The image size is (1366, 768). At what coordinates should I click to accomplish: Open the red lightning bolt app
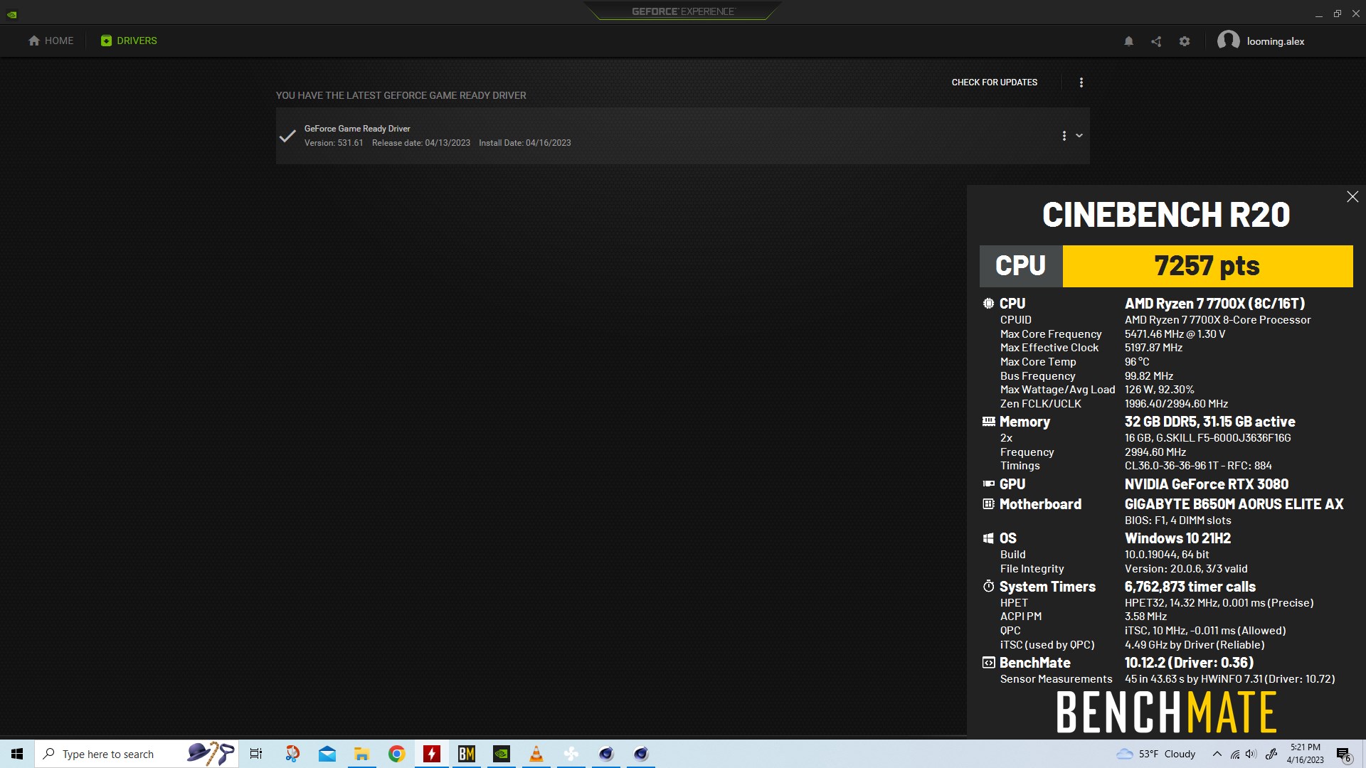click(x=432, y=754)
